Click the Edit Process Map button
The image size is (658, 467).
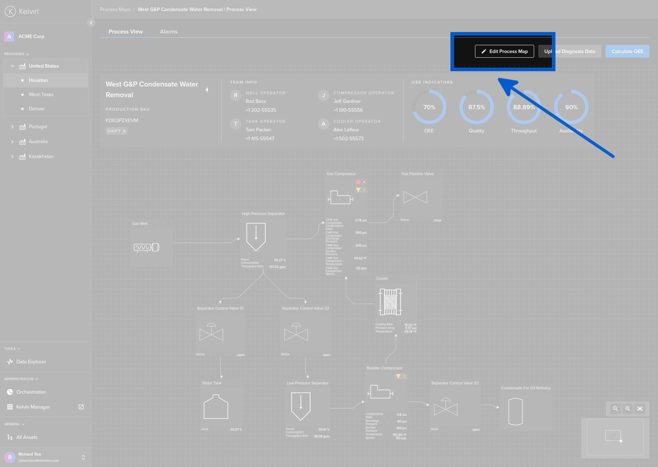504,51
